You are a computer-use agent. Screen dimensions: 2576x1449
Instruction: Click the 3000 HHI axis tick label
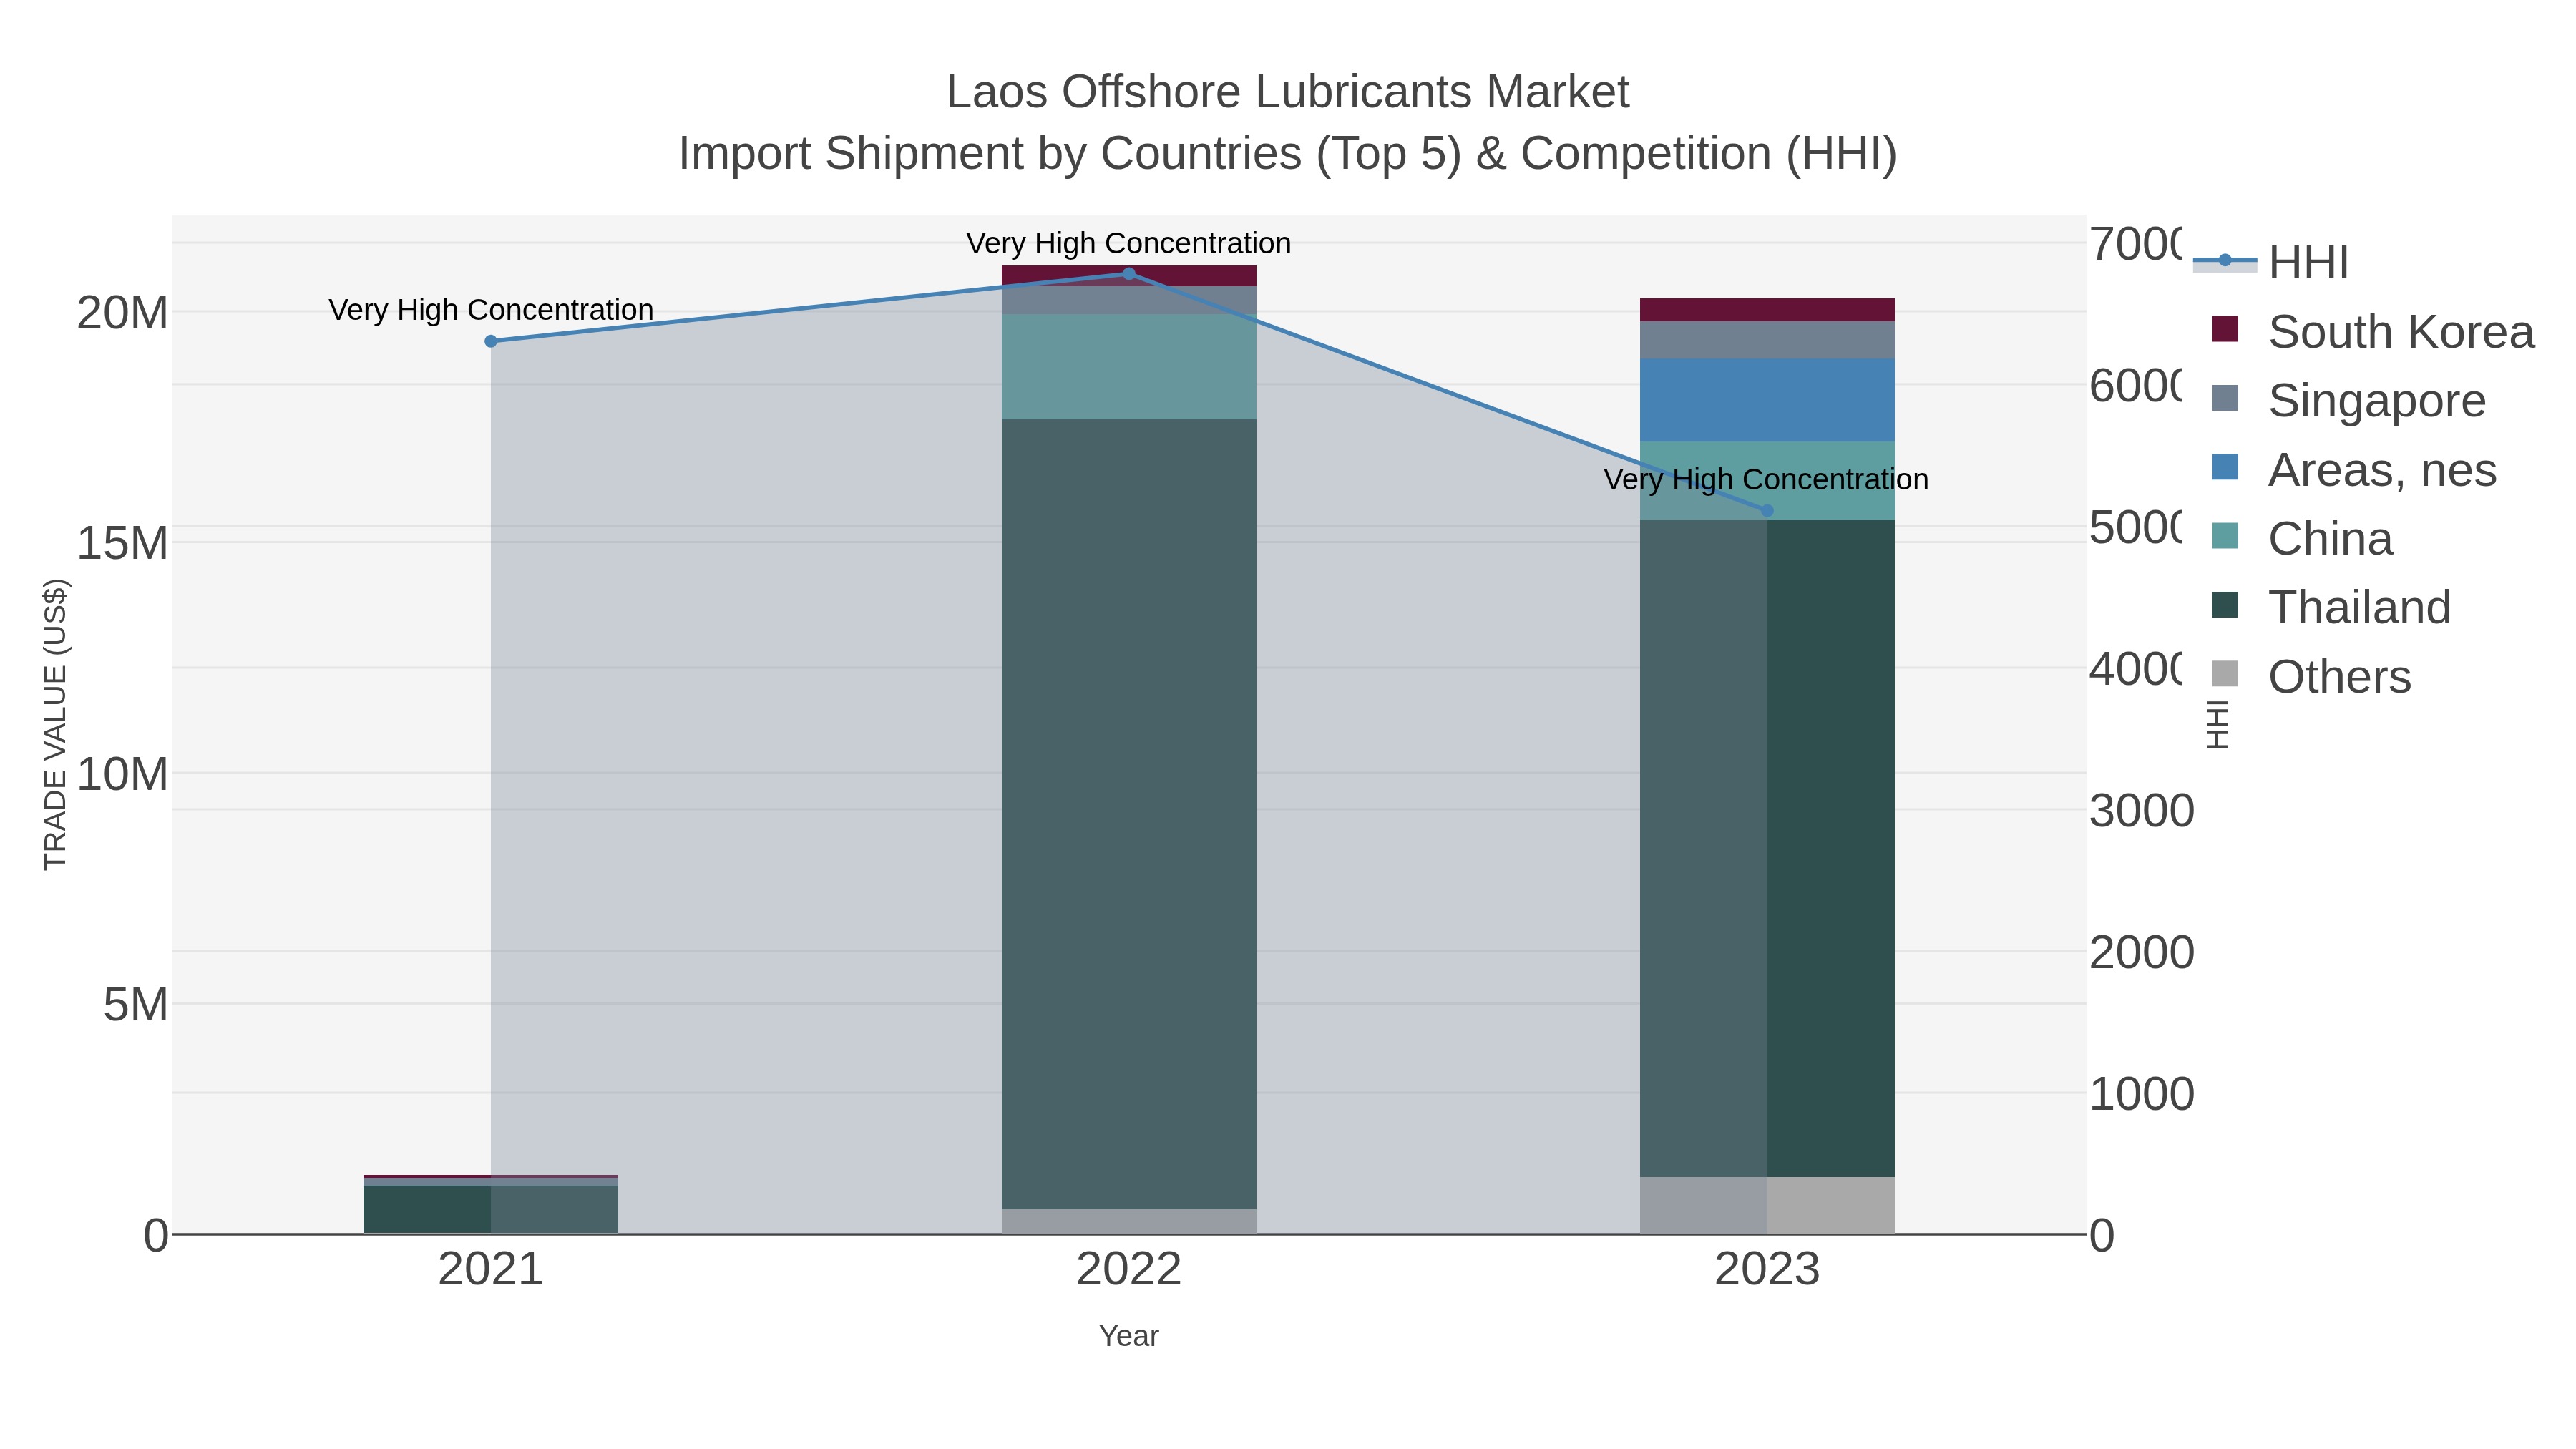coord(2141,810)
